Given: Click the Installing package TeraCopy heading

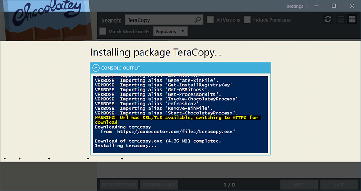Looking at the screenshot, I should click(x=156, y=53).
